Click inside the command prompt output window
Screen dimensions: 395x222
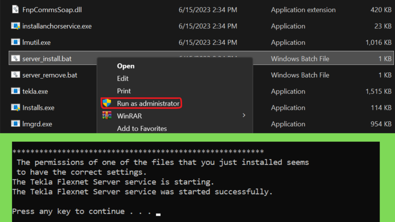pyautogui.click(x=196, y=182)
